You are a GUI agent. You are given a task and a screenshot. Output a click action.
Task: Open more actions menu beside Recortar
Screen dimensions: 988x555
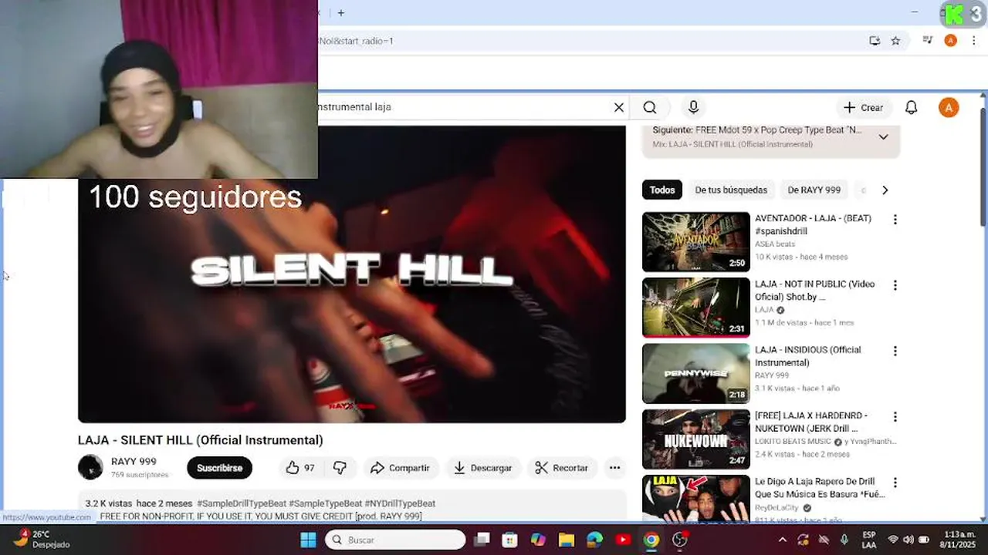click(x=614, y=468)
